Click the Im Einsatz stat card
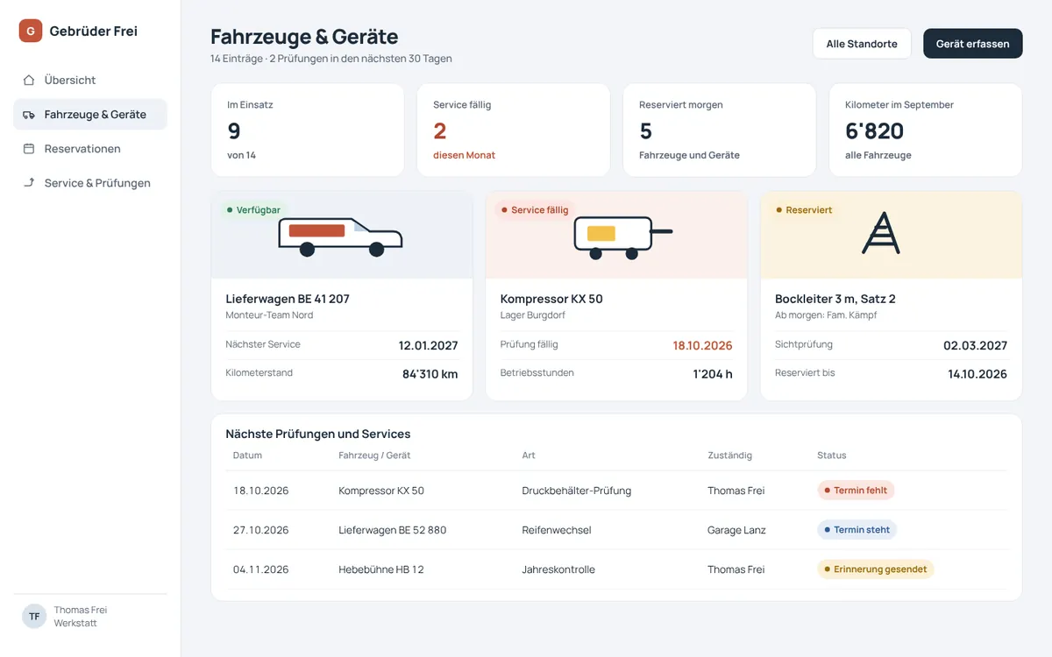Viewport: 1052px width, 657px height. [x=308, y=131]
